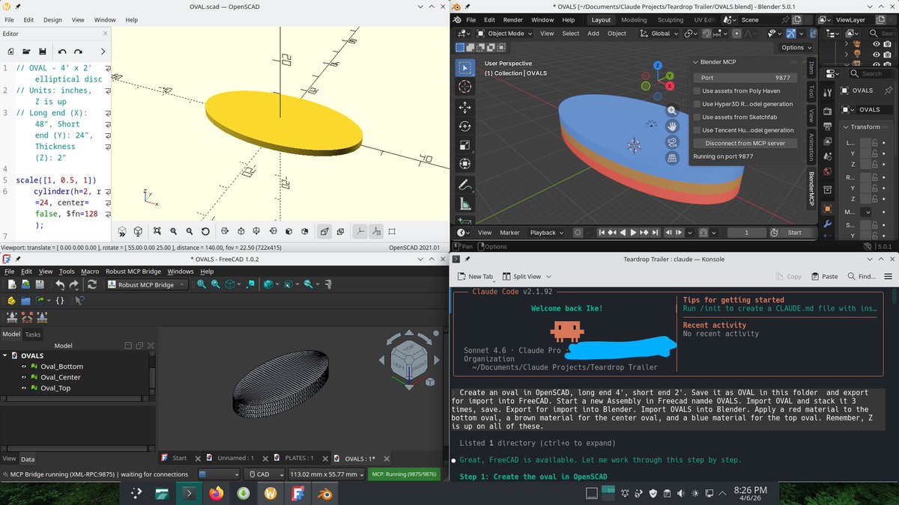Click Disconnect from MCP server button
Image resolution: width=899 pixels, height=505 pixels.
745,143
